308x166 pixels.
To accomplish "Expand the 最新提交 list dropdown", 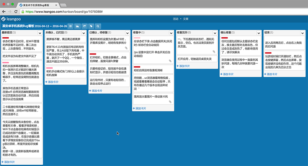I will 39,33.
